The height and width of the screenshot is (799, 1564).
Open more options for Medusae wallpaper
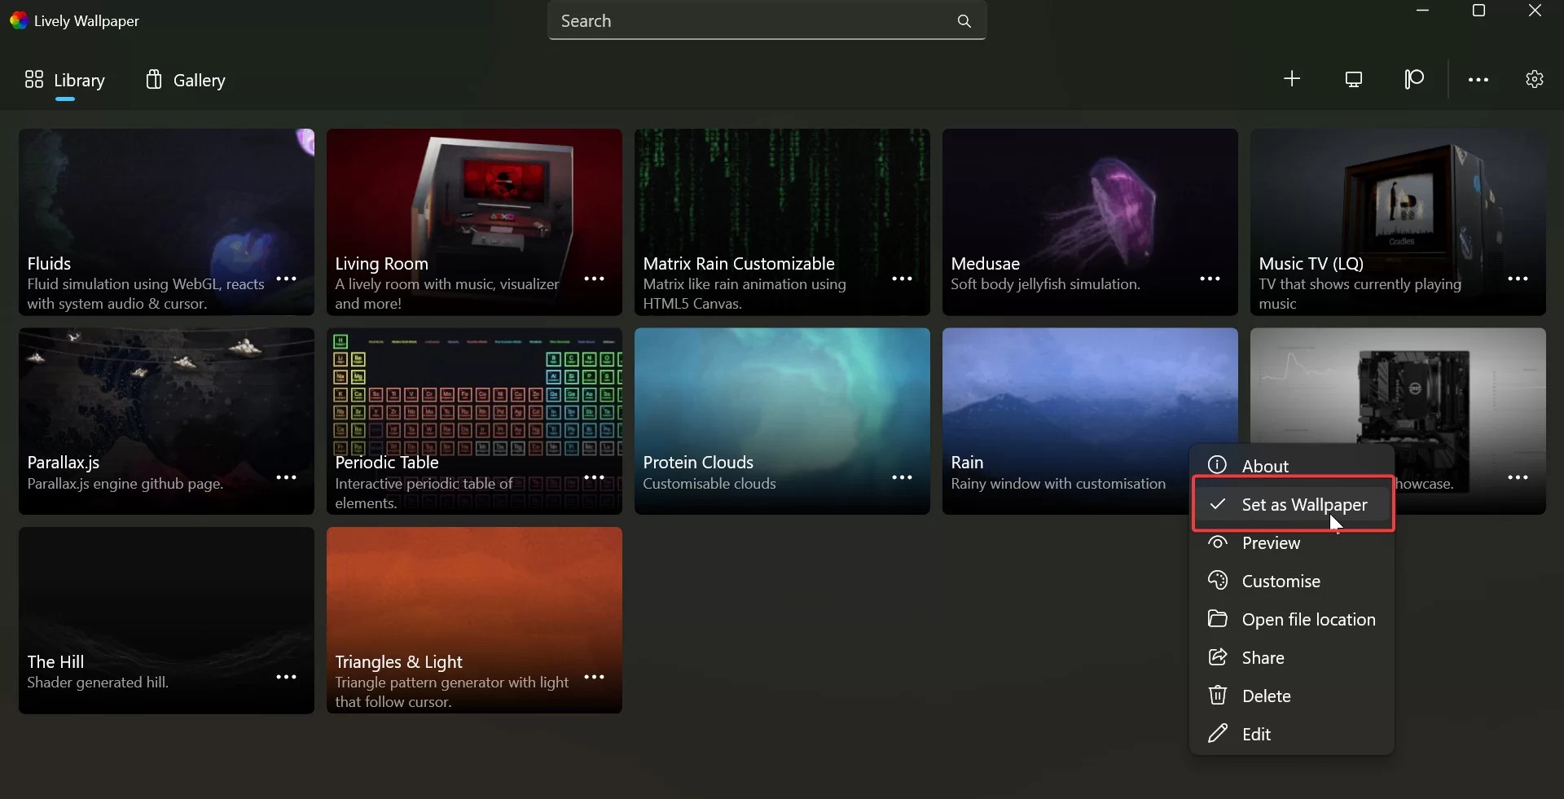[x=1210, y=279]
